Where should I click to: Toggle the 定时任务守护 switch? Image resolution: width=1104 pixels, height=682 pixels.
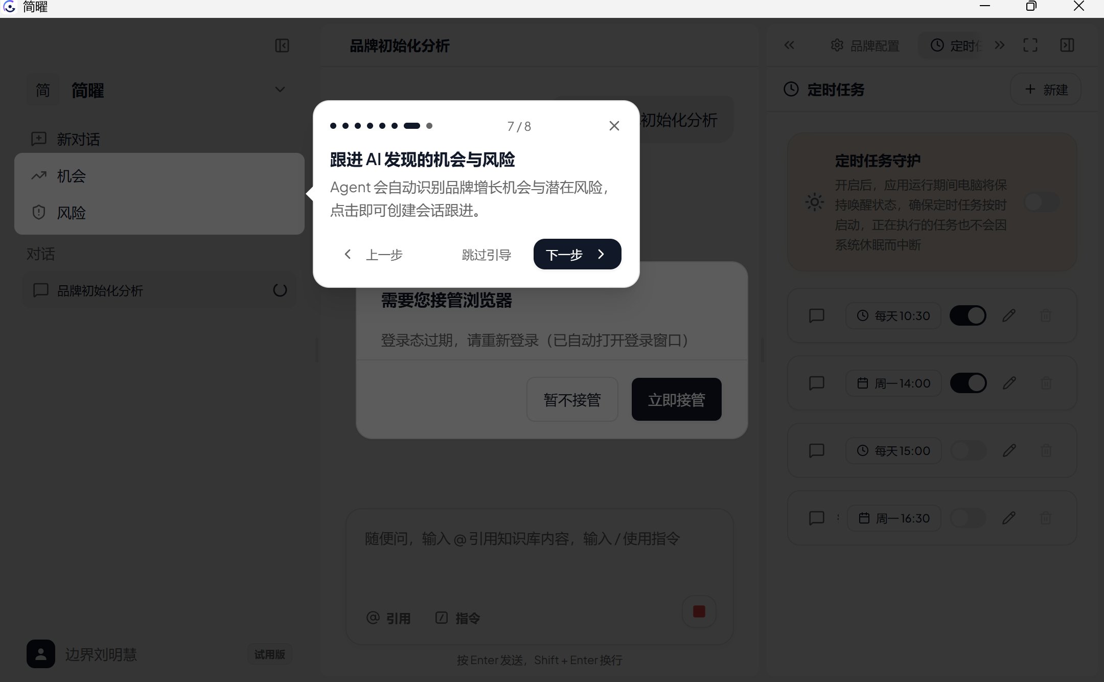(1042, 202)
